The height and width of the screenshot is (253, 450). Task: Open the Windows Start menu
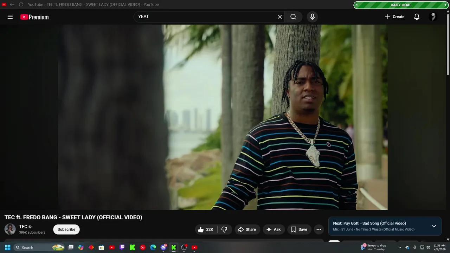click(7, 247)
